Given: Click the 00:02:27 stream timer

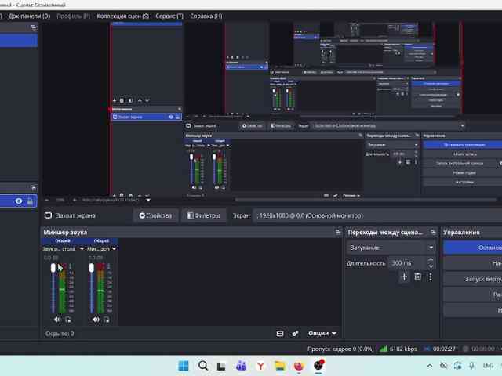Looking at the screenshot, I should tap(444, 349).
